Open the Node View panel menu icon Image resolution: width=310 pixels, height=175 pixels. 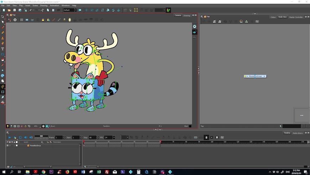click(202, 17)
